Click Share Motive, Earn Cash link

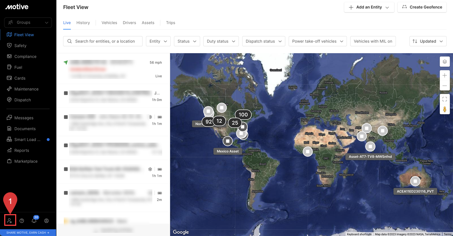pyautogui.click(x=28, y=232)
